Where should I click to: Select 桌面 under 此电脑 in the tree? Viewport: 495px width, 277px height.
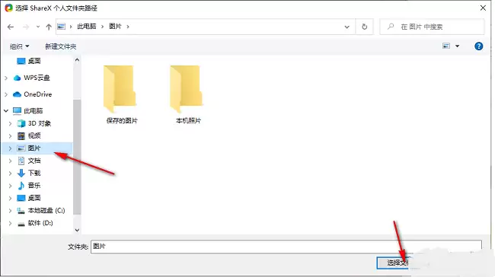[34, 198]
